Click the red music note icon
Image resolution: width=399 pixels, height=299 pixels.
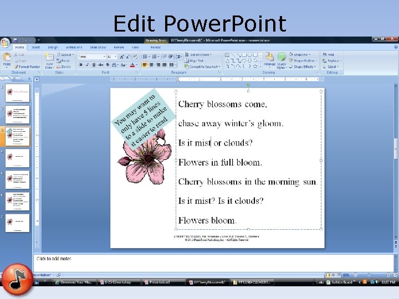[x=17, y=279]
